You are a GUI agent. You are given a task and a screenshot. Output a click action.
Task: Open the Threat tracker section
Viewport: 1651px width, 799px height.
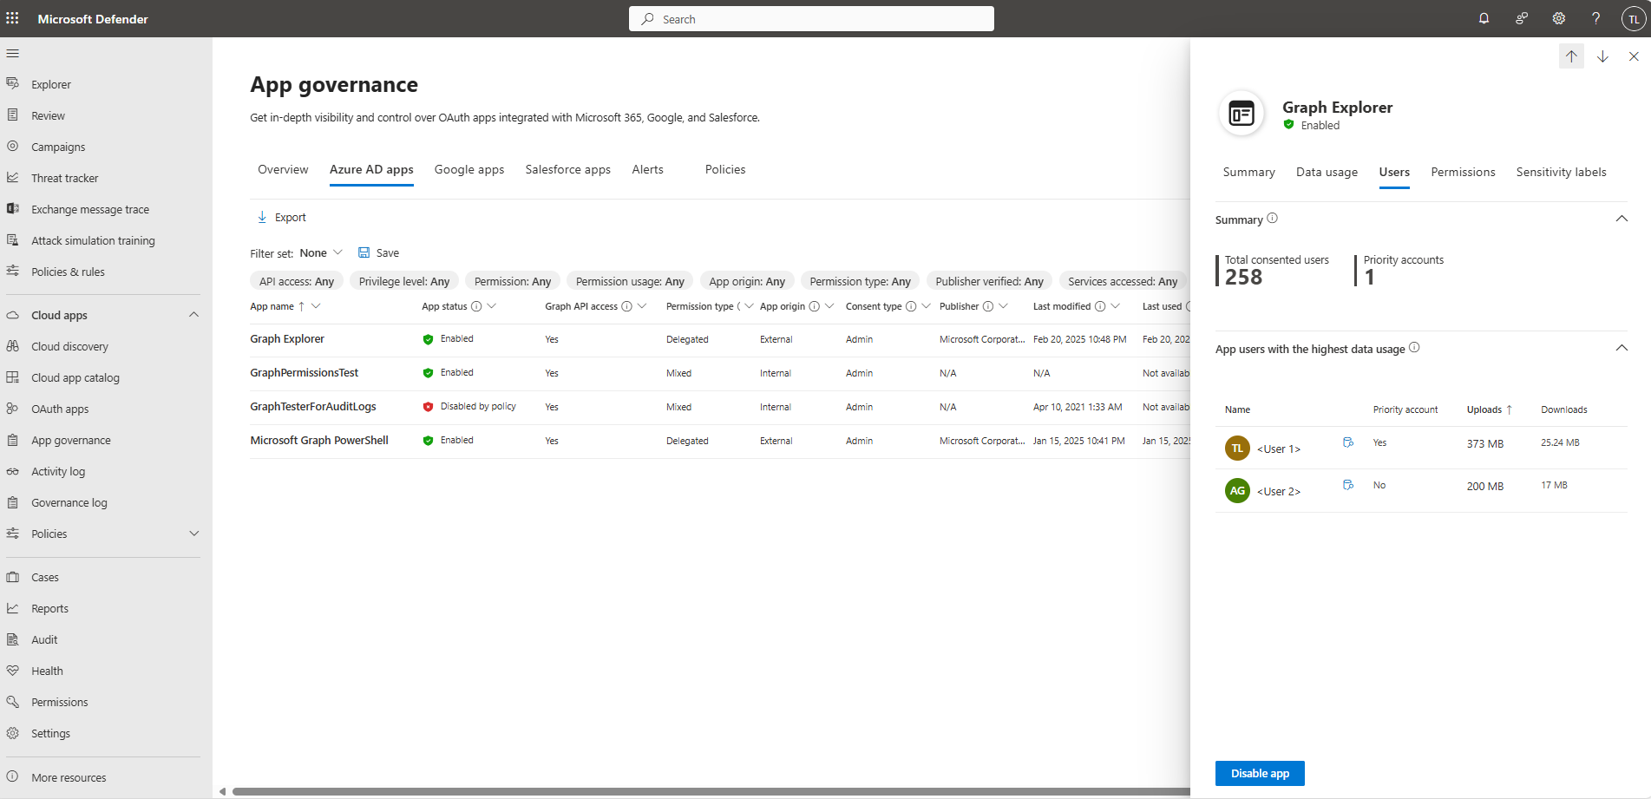(x=64, y=178)
